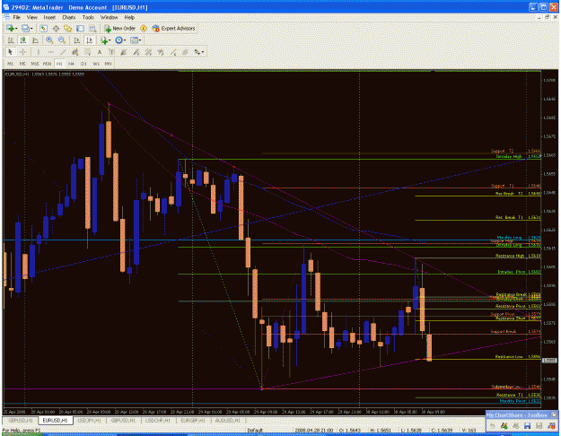Click the New Chart icon
Viewport: 561px width, 436px height.
click(x=10, y=28)
